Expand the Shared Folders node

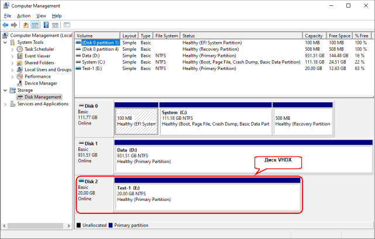(12, 63)
